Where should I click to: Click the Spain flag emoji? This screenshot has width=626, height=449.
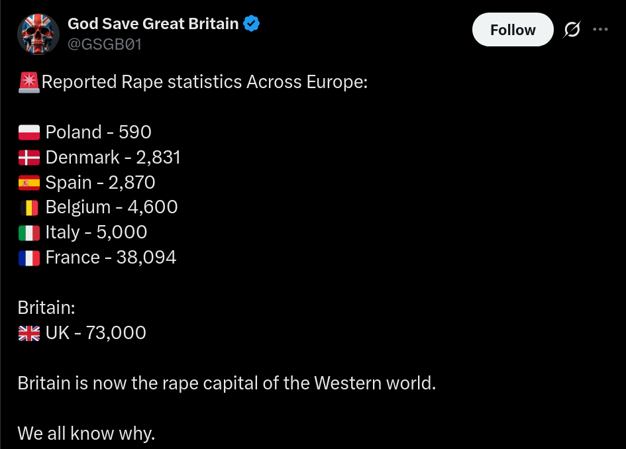coord(29,183)
